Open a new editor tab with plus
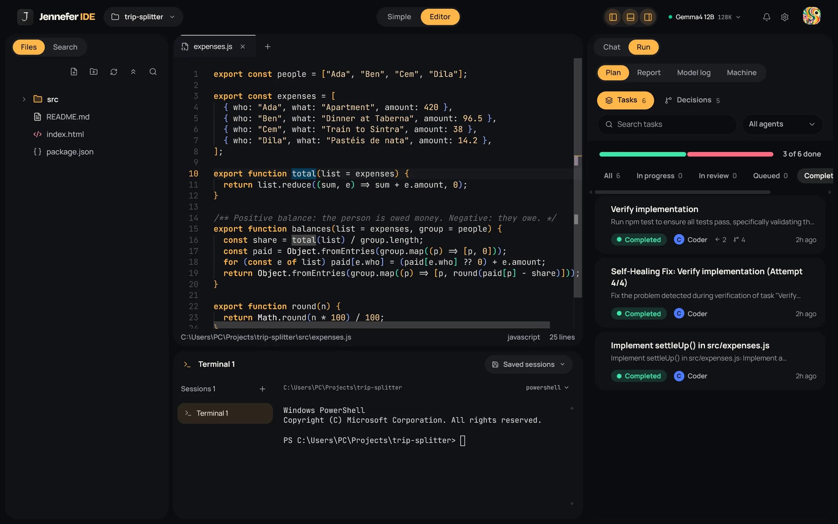Viewport: 838px width, 524px height. point(267,46)
